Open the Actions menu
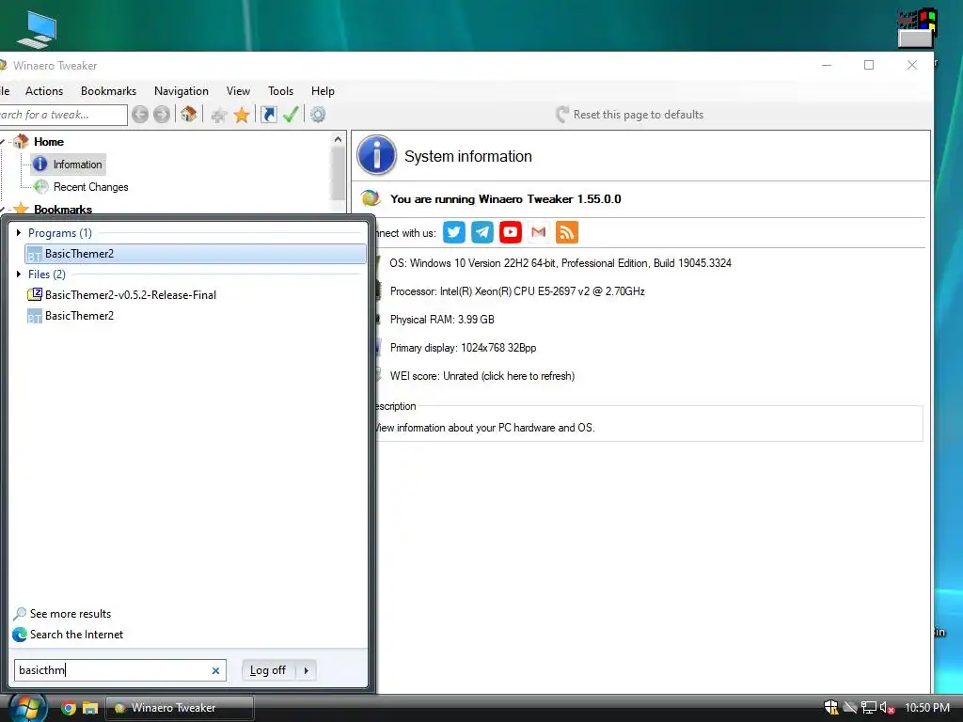The height and width of the screenshot is (722, 963). 44,91
